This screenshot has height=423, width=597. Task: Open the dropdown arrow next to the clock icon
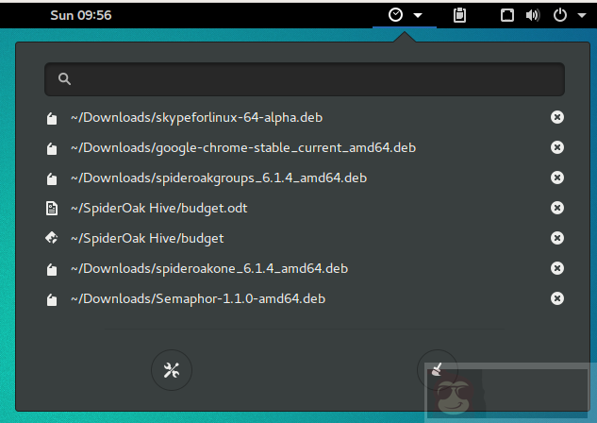coord(418,16)
